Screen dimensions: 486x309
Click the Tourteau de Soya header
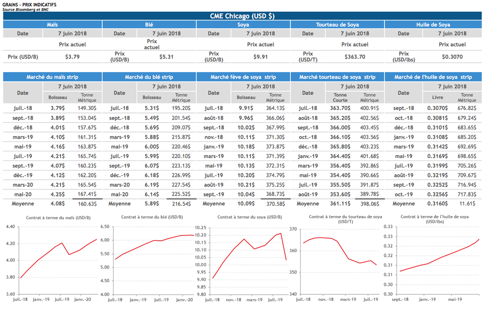(337, 25)
